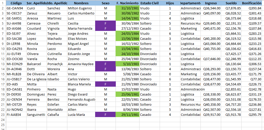The image size is (264, 130).
Task: Select the Hijos header cell
Action: coord(170,3)
